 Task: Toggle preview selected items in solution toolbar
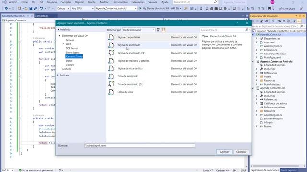(299, 21)
